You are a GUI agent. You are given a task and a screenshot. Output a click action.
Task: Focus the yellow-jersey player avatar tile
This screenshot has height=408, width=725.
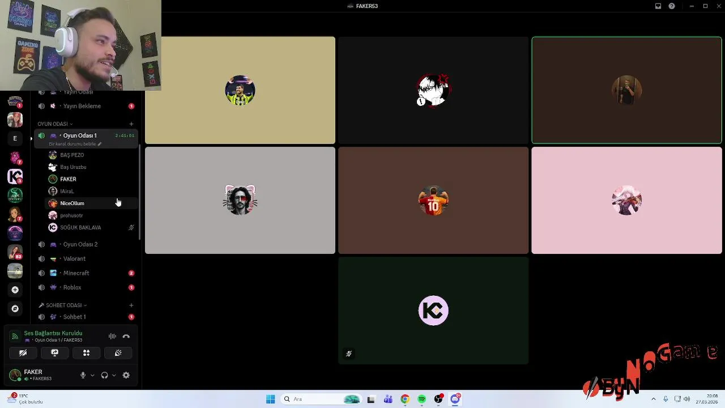[x=240, y=90]
